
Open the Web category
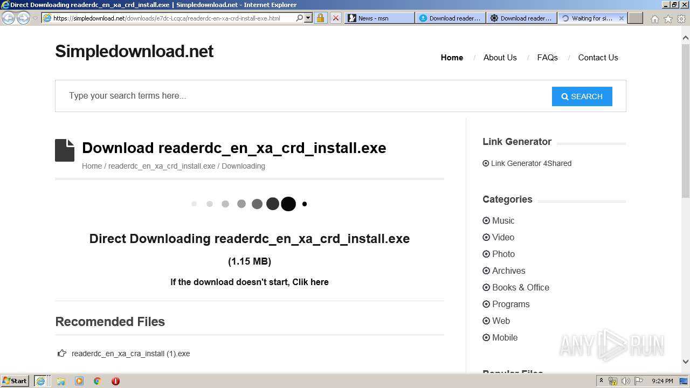[x=501, y=321]
